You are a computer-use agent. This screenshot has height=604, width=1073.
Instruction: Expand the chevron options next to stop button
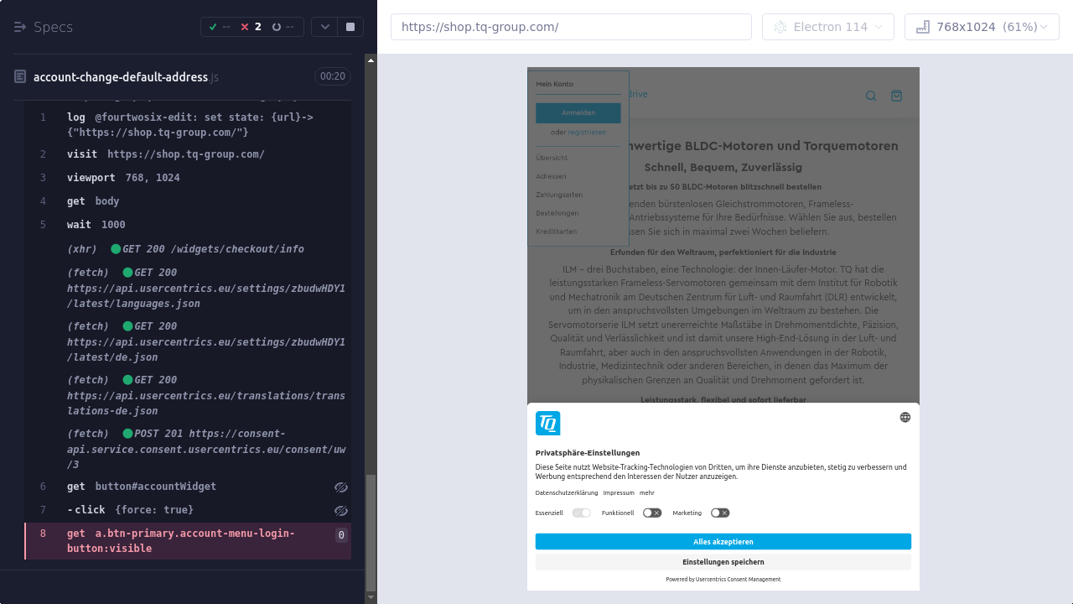[x=325, y=27]
